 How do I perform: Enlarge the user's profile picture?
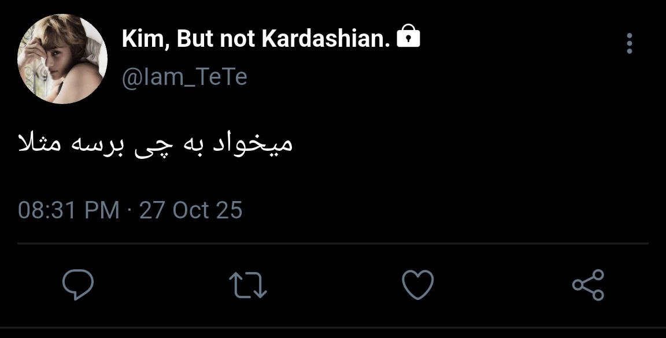click(62, 58)
